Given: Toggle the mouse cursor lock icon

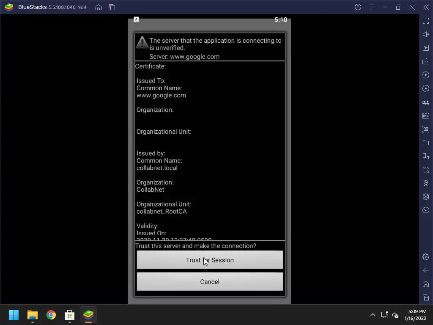Looking at the screenshot, I should 426,48.
